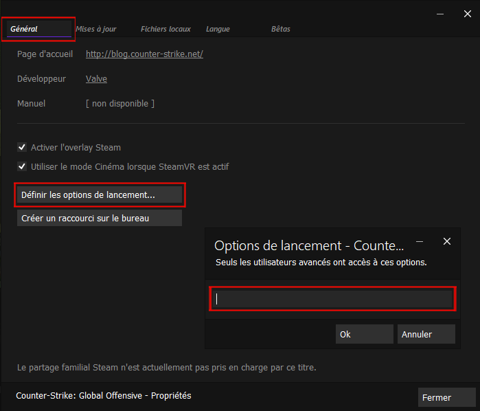Click the Fermer button
The width and height of the screenshot is (480, 411).
(x=447, y=397)
